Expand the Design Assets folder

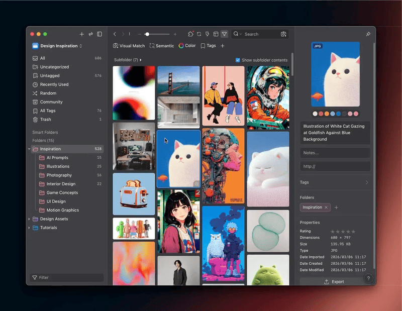point(29,219)
